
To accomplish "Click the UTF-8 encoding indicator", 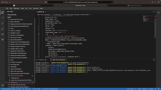I will click(139, 89).
